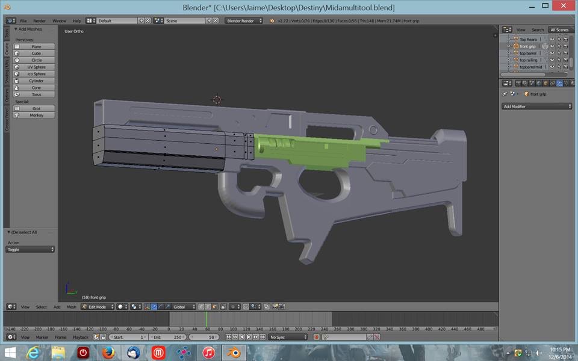
Task: Open the Global transform orientation dropdown
Action: 184,307
